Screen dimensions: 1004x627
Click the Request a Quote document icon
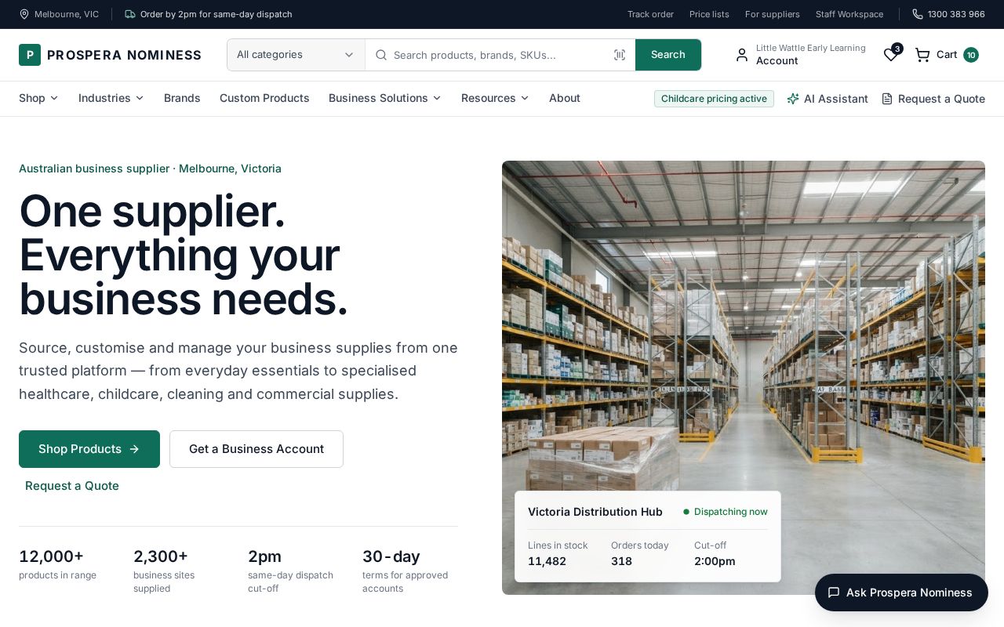(x=887, y=99)
